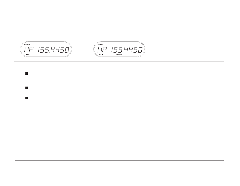Click the first square bullet marker
This screenshot has height=186, width=240.
(x=26, y=74)
